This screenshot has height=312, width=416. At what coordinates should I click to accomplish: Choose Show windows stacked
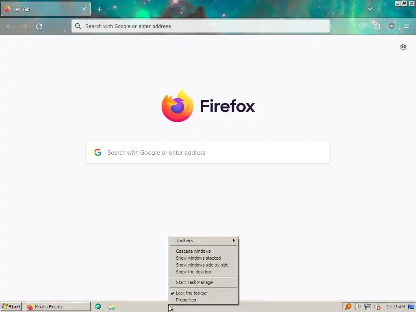pyautogui.click(x=204, y=258)
